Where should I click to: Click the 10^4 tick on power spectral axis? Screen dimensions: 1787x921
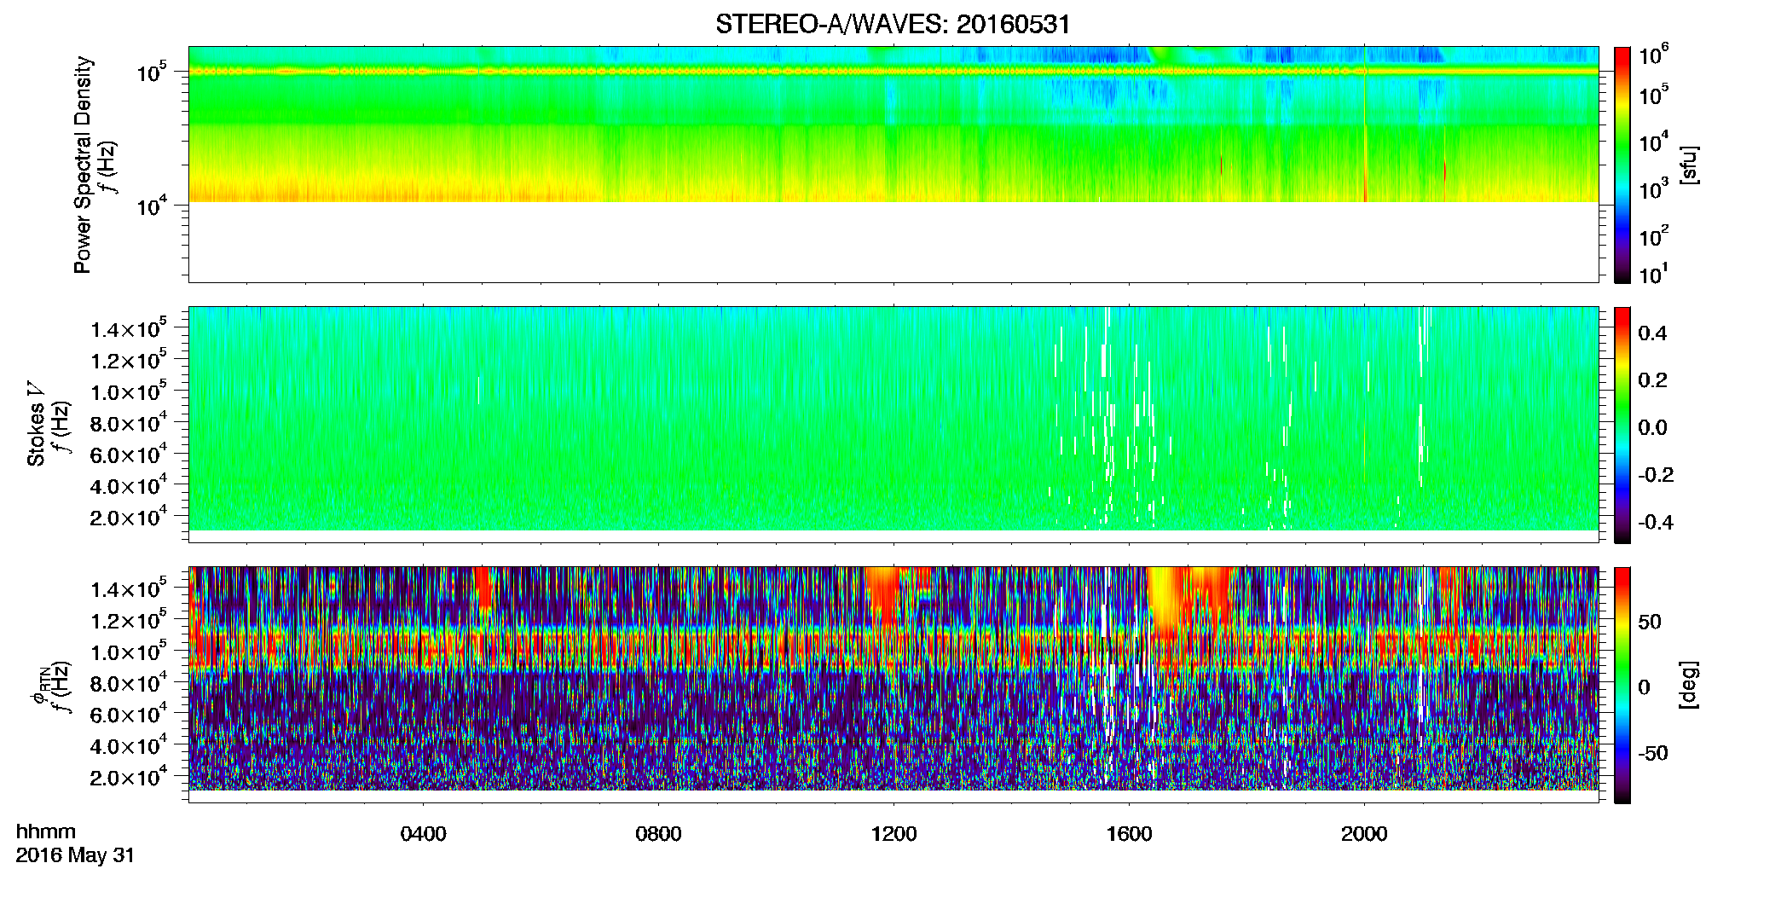click(153, 205)
